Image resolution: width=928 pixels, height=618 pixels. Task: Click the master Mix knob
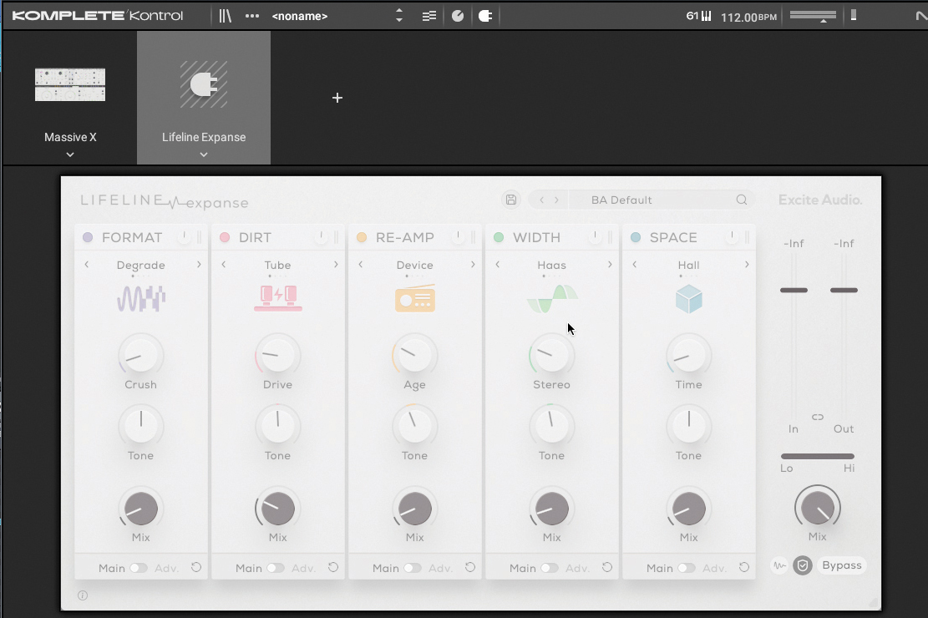(818, 507)
